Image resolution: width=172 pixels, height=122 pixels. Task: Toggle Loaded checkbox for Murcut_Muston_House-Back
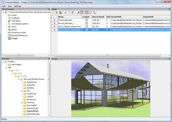87,30
